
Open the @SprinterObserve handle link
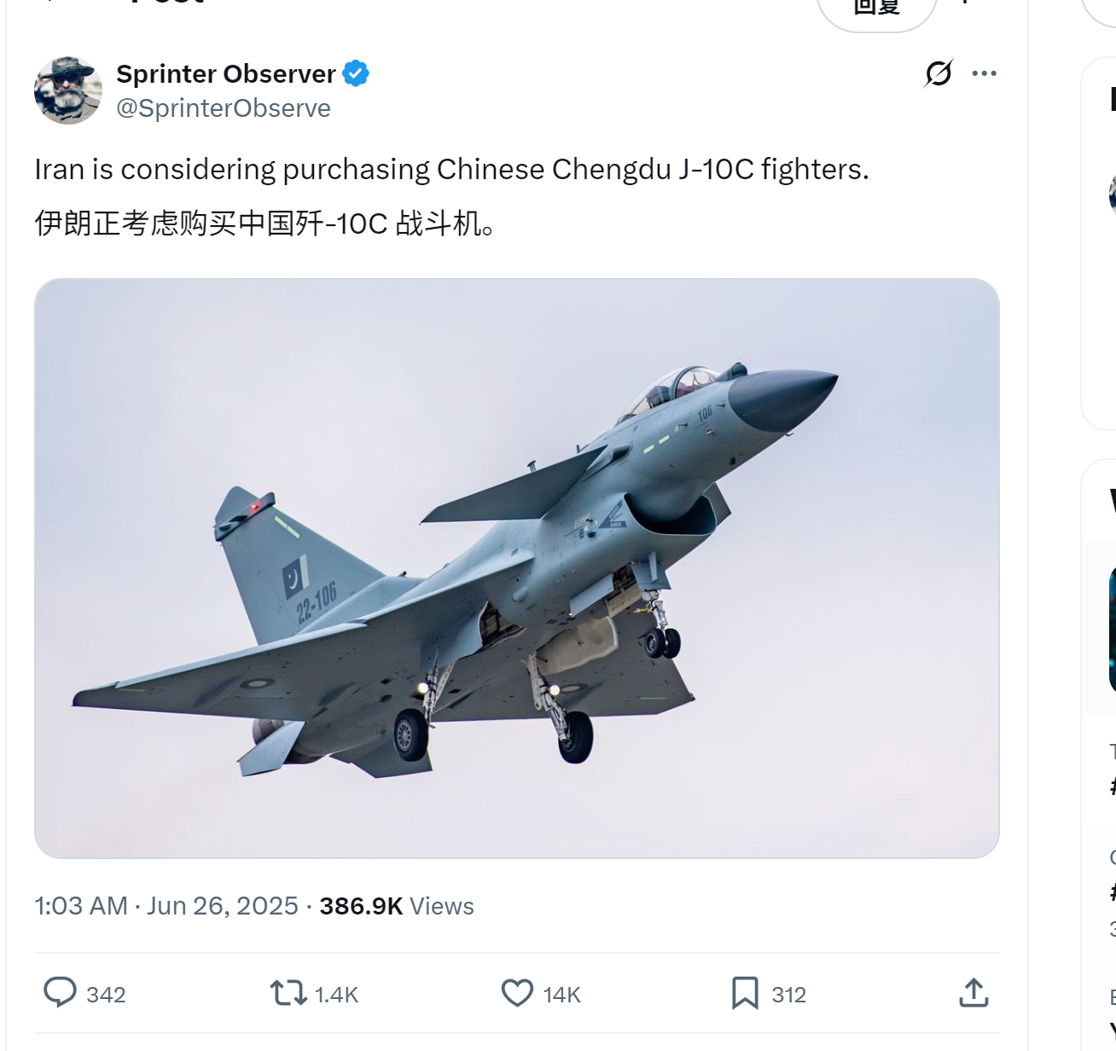tap(224, 108)
